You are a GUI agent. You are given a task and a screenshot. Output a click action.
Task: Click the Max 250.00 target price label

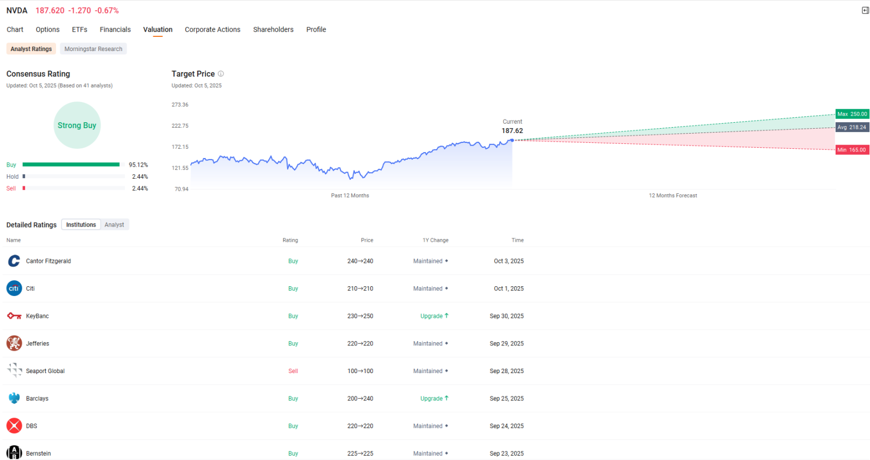coord(852,114)
